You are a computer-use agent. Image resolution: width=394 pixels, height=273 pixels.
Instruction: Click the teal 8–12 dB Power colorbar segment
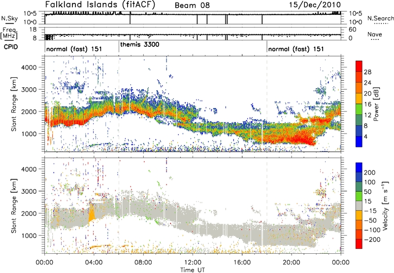(x=359, y=120)
